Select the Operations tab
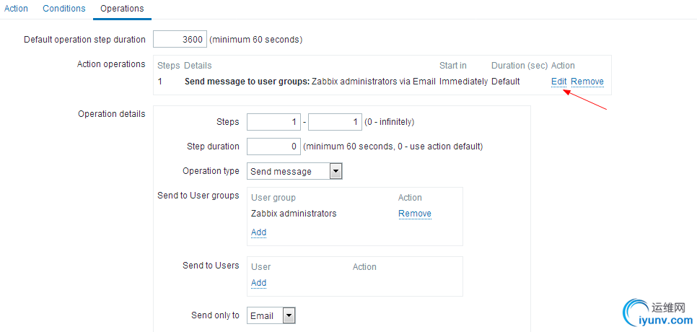The width and height of the screenshot is (697, 332). 122,9
